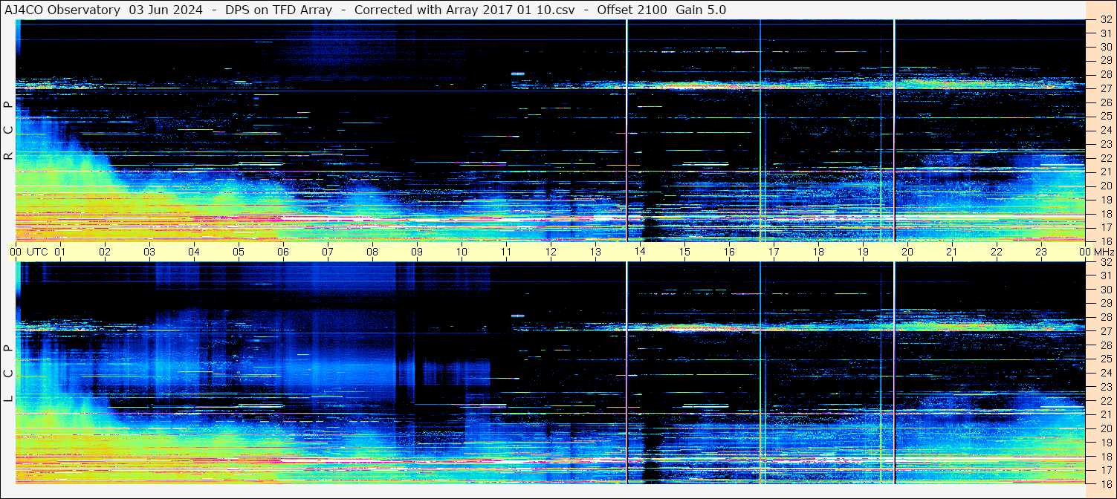
Task: Click the 03 hour tick label
Action: 149,252
